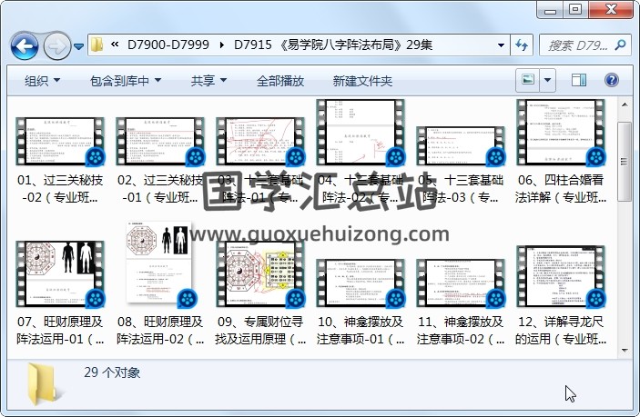Click the folder icon in details pane
640x417 pixels.
(42, 384)
